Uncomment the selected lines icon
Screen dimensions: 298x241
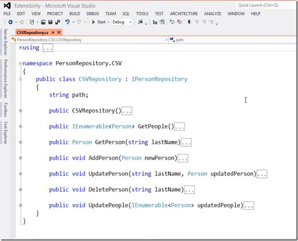point(179,22)
